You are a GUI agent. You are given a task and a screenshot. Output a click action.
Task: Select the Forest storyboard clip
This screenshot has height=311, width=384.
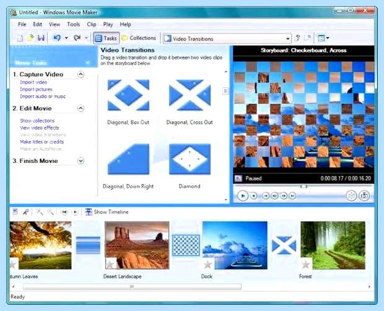pos(333,245)
